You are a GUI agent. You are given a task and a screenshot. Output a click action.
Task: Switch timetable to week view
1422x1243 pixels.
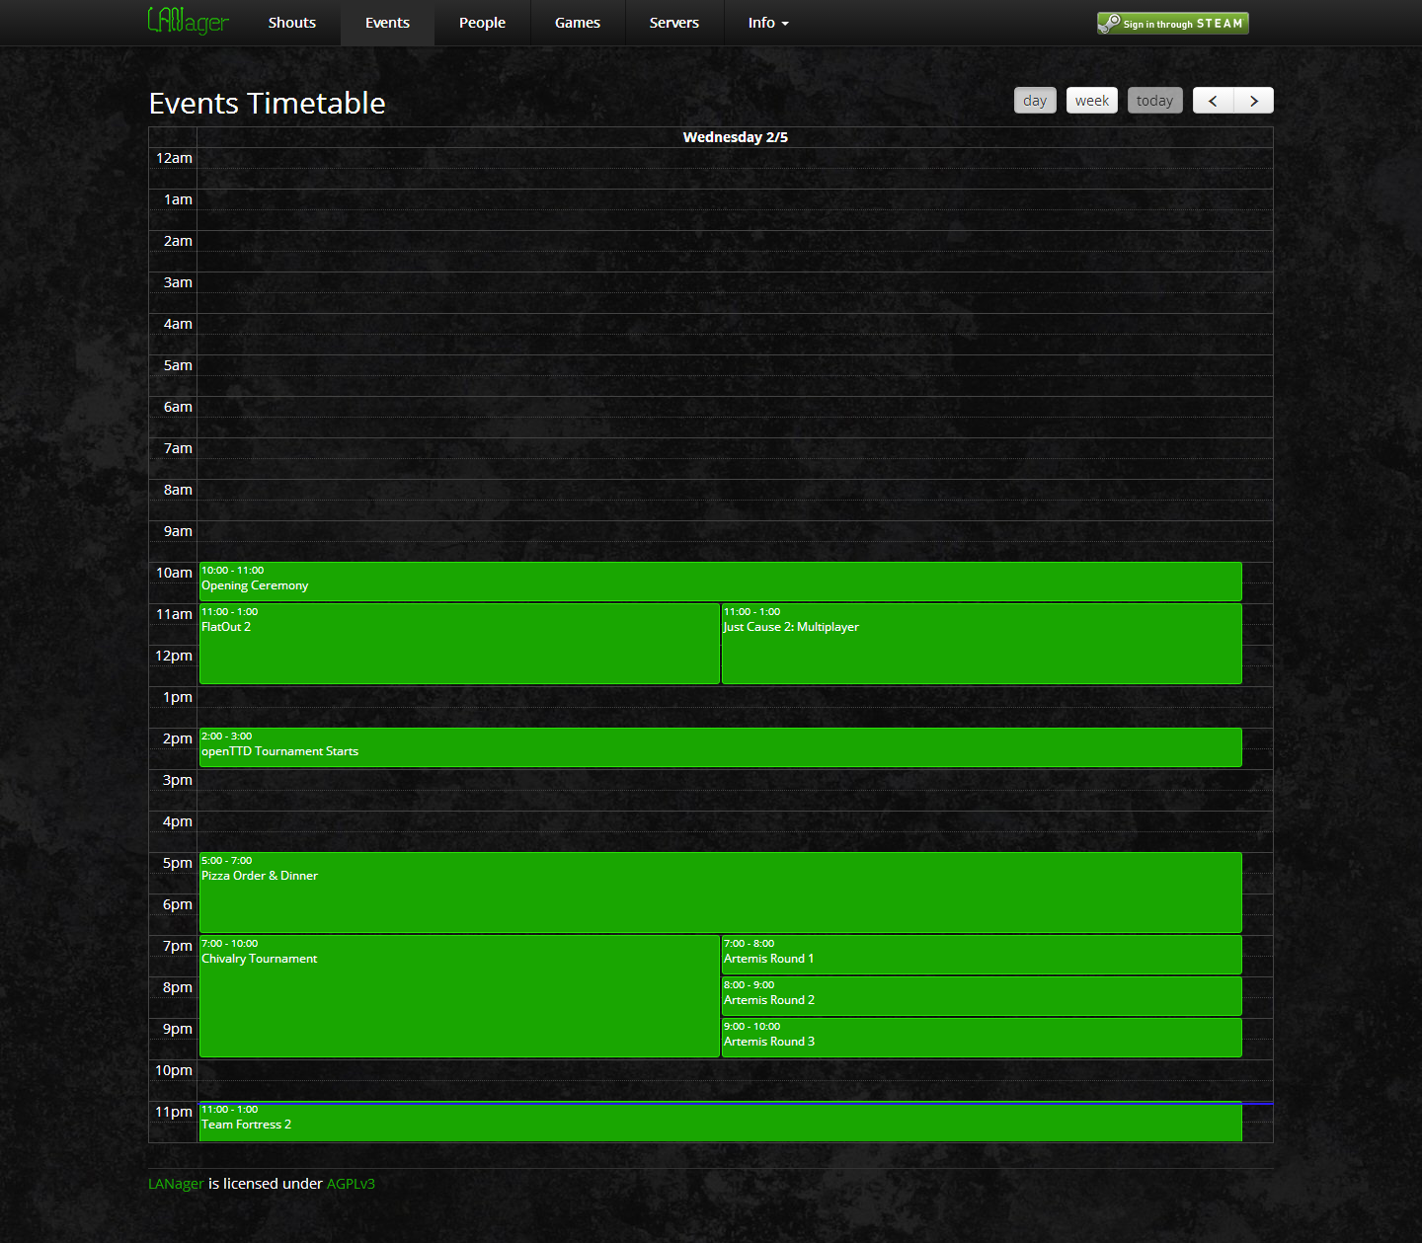[x=1092, y=101]
